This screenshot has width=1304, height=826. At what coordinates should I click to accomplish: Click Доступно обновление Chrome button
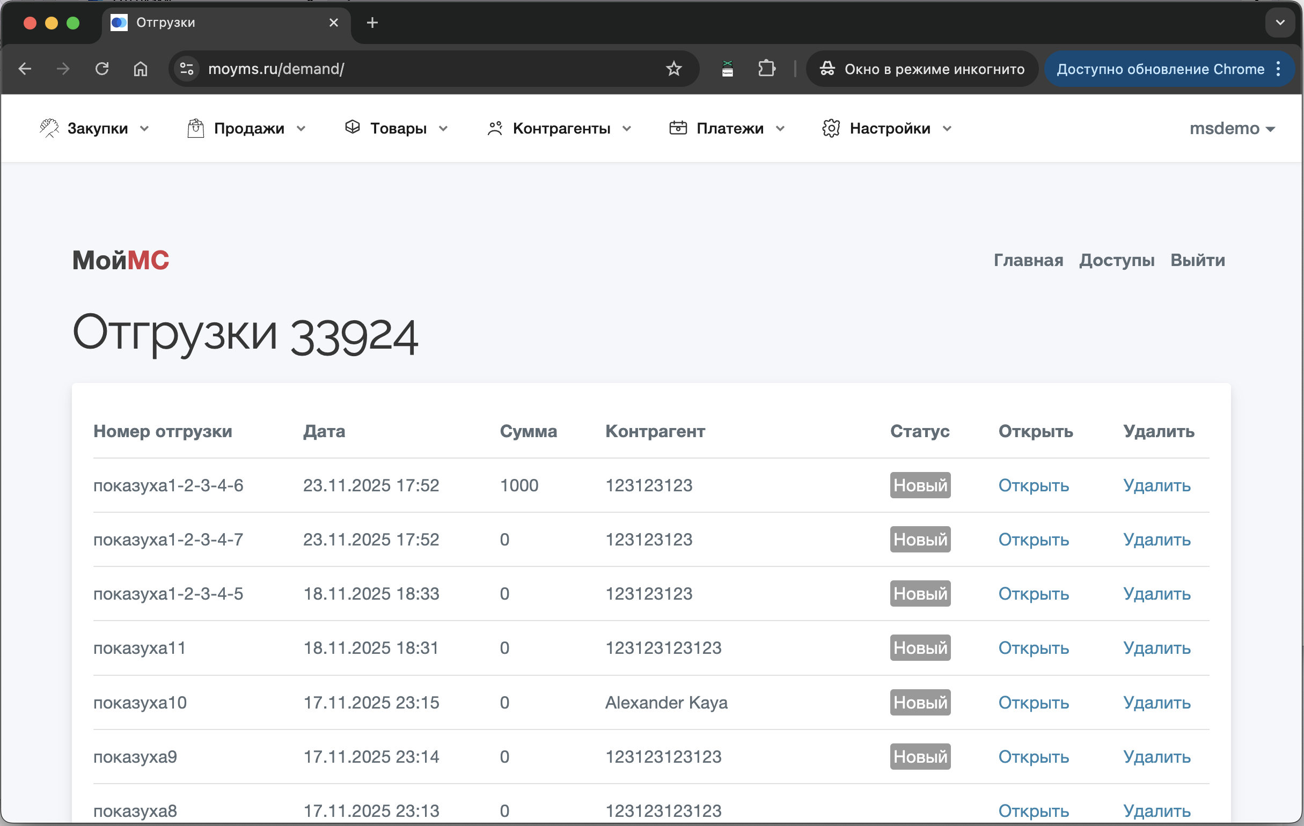1160,69
